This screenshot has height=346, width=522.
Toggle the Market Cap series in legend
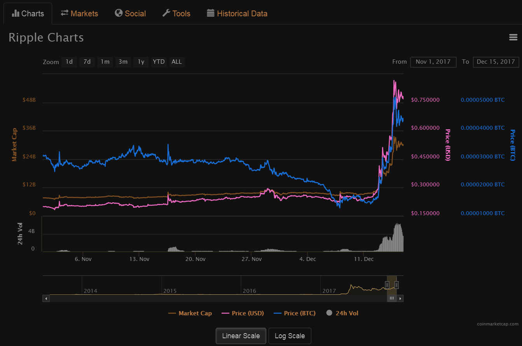pyautogui.click(x=190, y=313)
